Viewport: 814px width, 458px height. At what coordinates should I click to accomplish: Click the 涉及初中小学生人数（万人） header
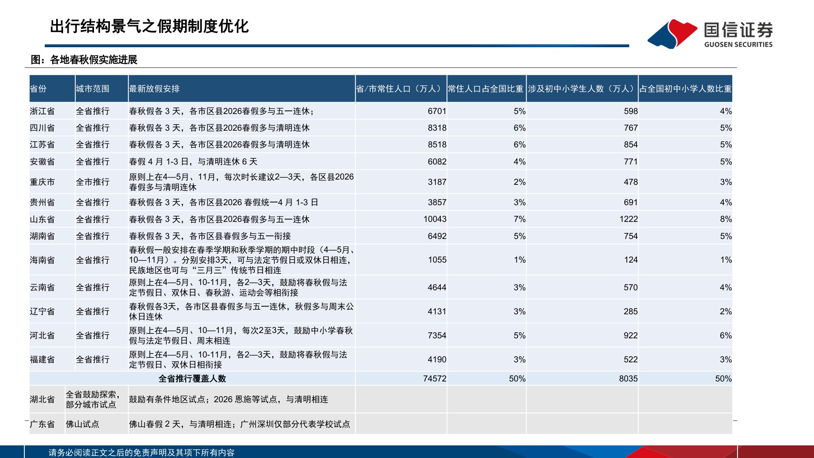[x=582, y=89]
